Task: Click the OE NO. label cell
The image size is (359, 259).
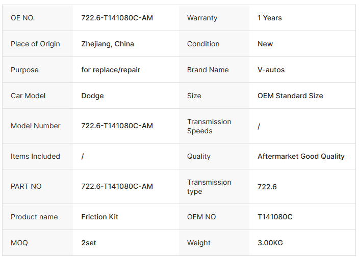Action: coord(23,18)
